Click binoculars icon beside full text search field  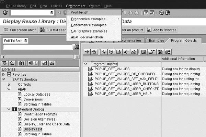76,47
